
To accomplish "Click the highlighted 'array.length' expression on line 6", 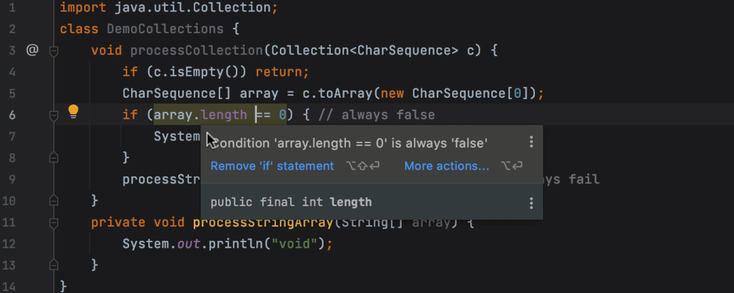I will pyautogui.click(x=200, y=115).
